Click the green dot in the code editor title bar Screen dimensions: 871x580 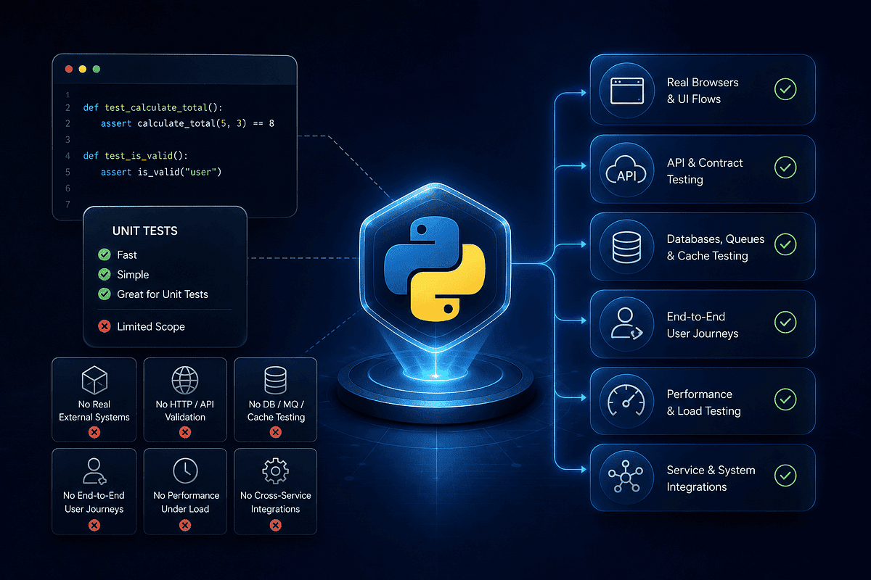[97, 69]
